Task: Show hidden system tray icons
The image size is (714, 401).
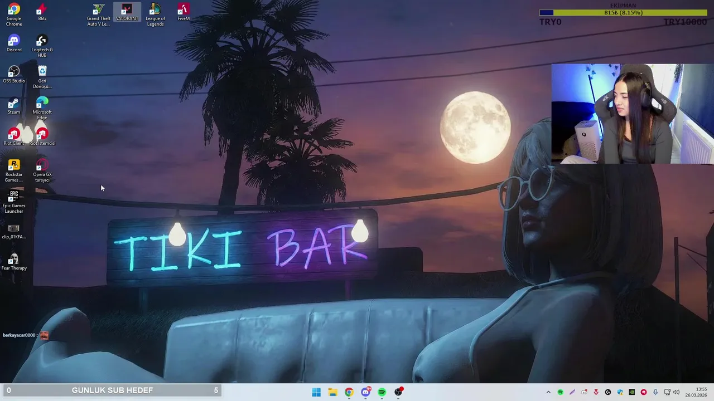Action: click(548, 392)
